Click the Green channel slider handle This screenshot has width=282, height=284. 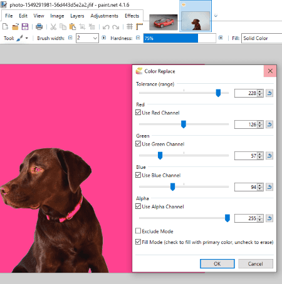pyautogui.click(x=160, y=156)
